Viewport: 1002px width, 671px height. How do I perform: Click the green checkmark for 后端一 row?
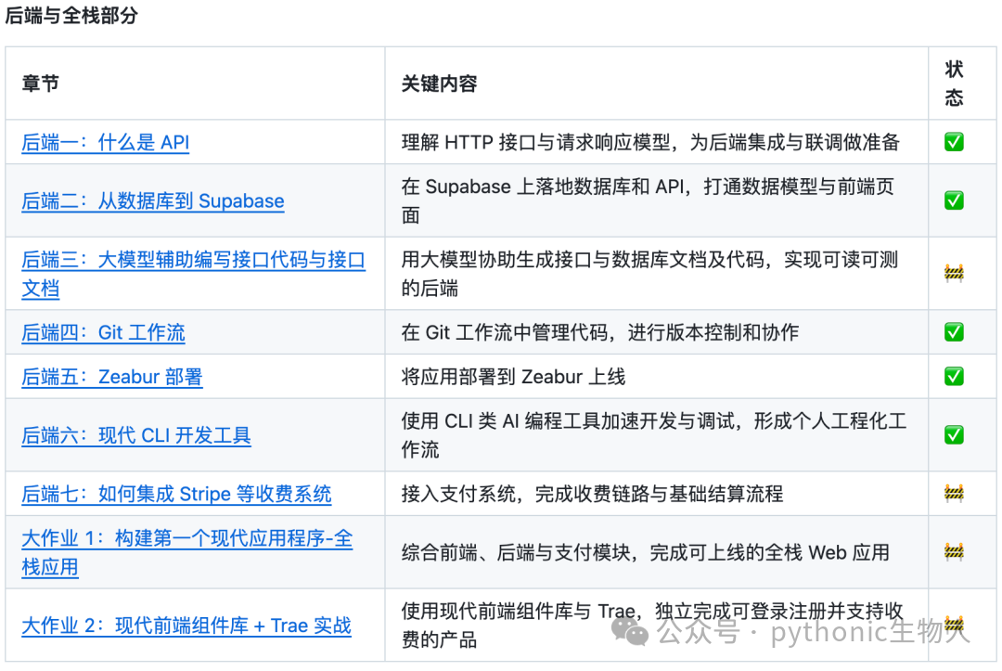pyautogui.click(x=954, y=142)
